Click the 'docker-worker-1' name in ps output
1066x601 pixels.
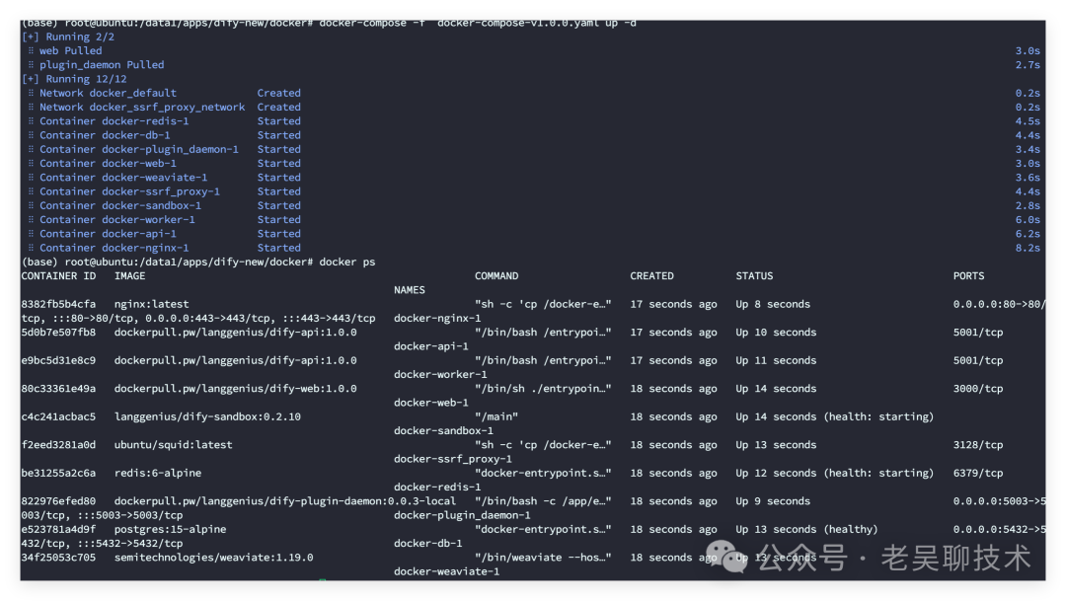[440, 375]
